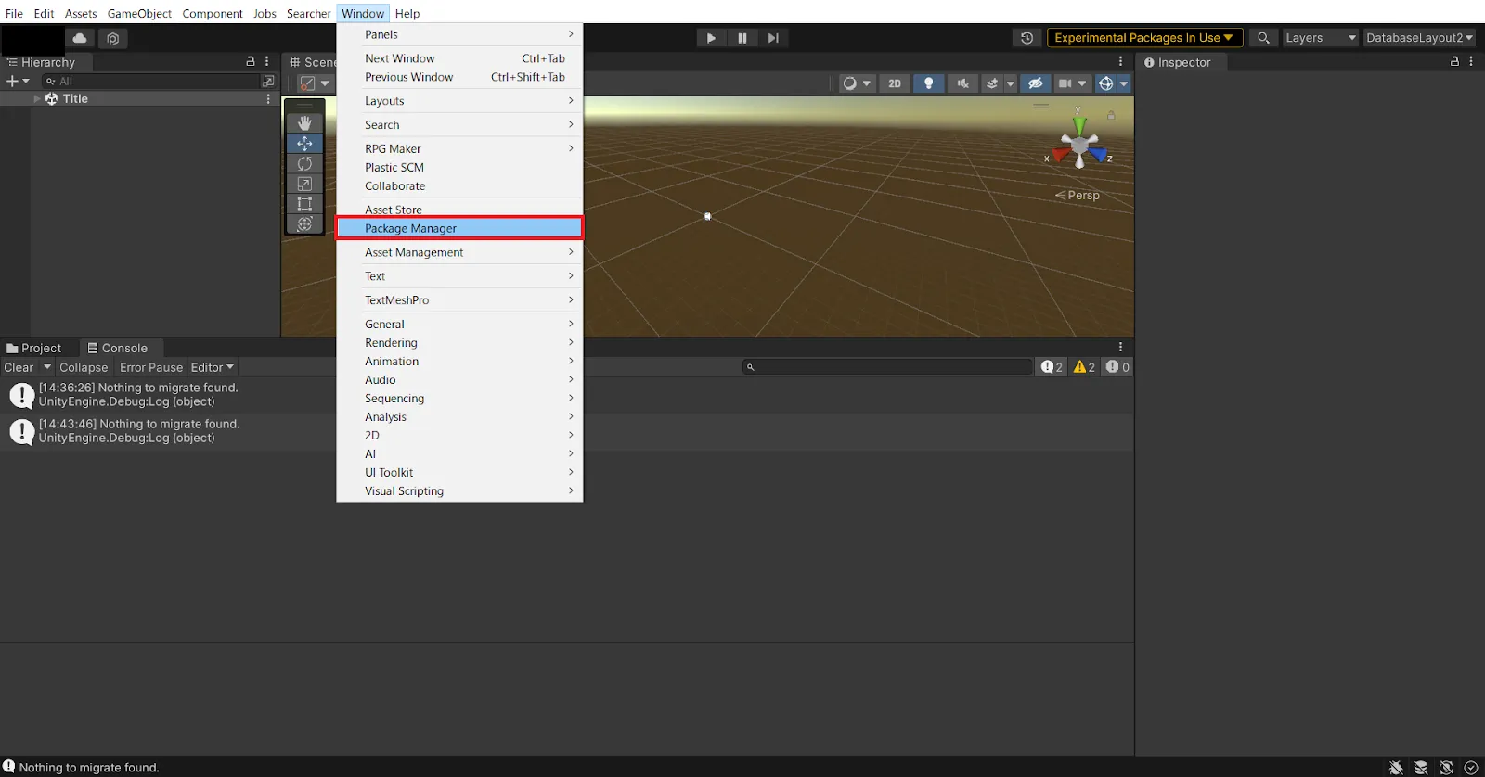
Task: Click the Play button
Action: coord(711,38)
